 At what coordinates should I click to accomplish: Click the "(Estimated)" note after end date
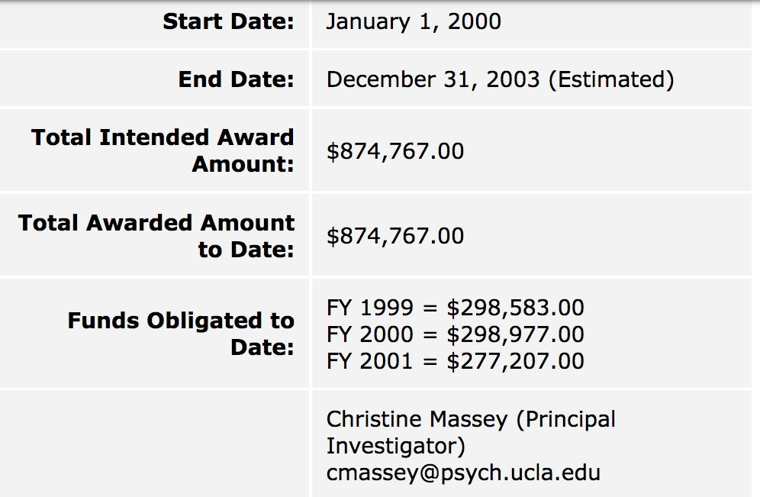611,79
